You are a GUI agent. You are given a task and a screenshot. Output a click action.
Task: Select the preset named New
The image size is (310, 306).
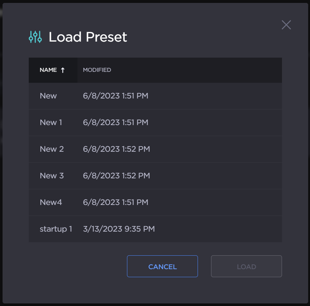click(x=48, y=96)
